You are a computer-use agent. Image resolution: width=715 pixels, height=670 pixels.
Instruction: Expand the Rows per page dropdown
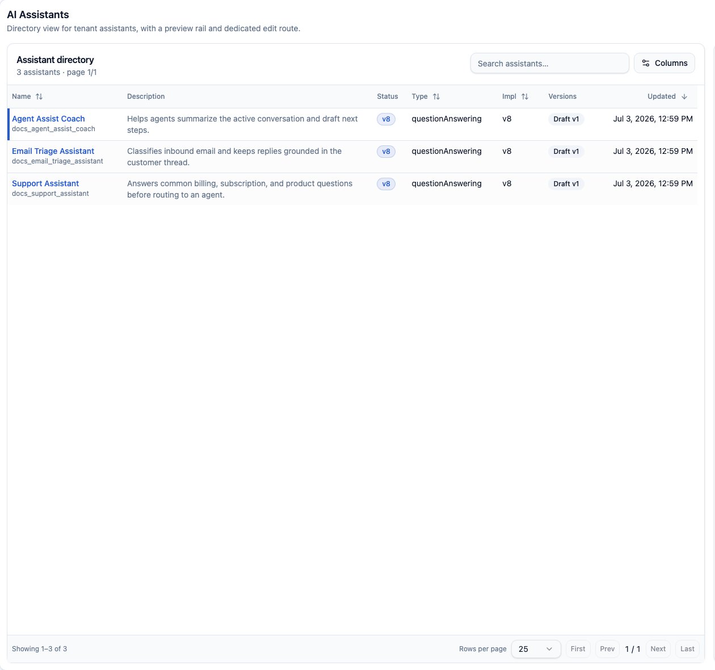tap(536, 649)
